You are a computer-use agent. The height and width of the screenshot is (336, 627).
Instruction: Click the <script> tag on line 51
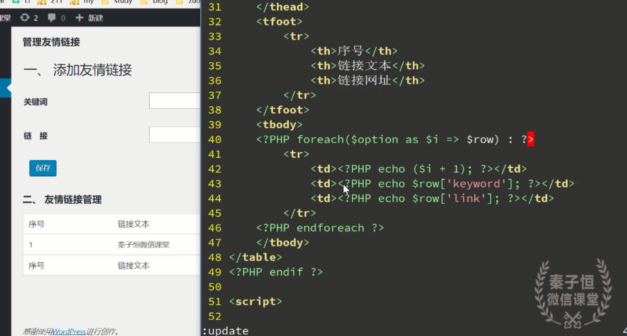255,302
